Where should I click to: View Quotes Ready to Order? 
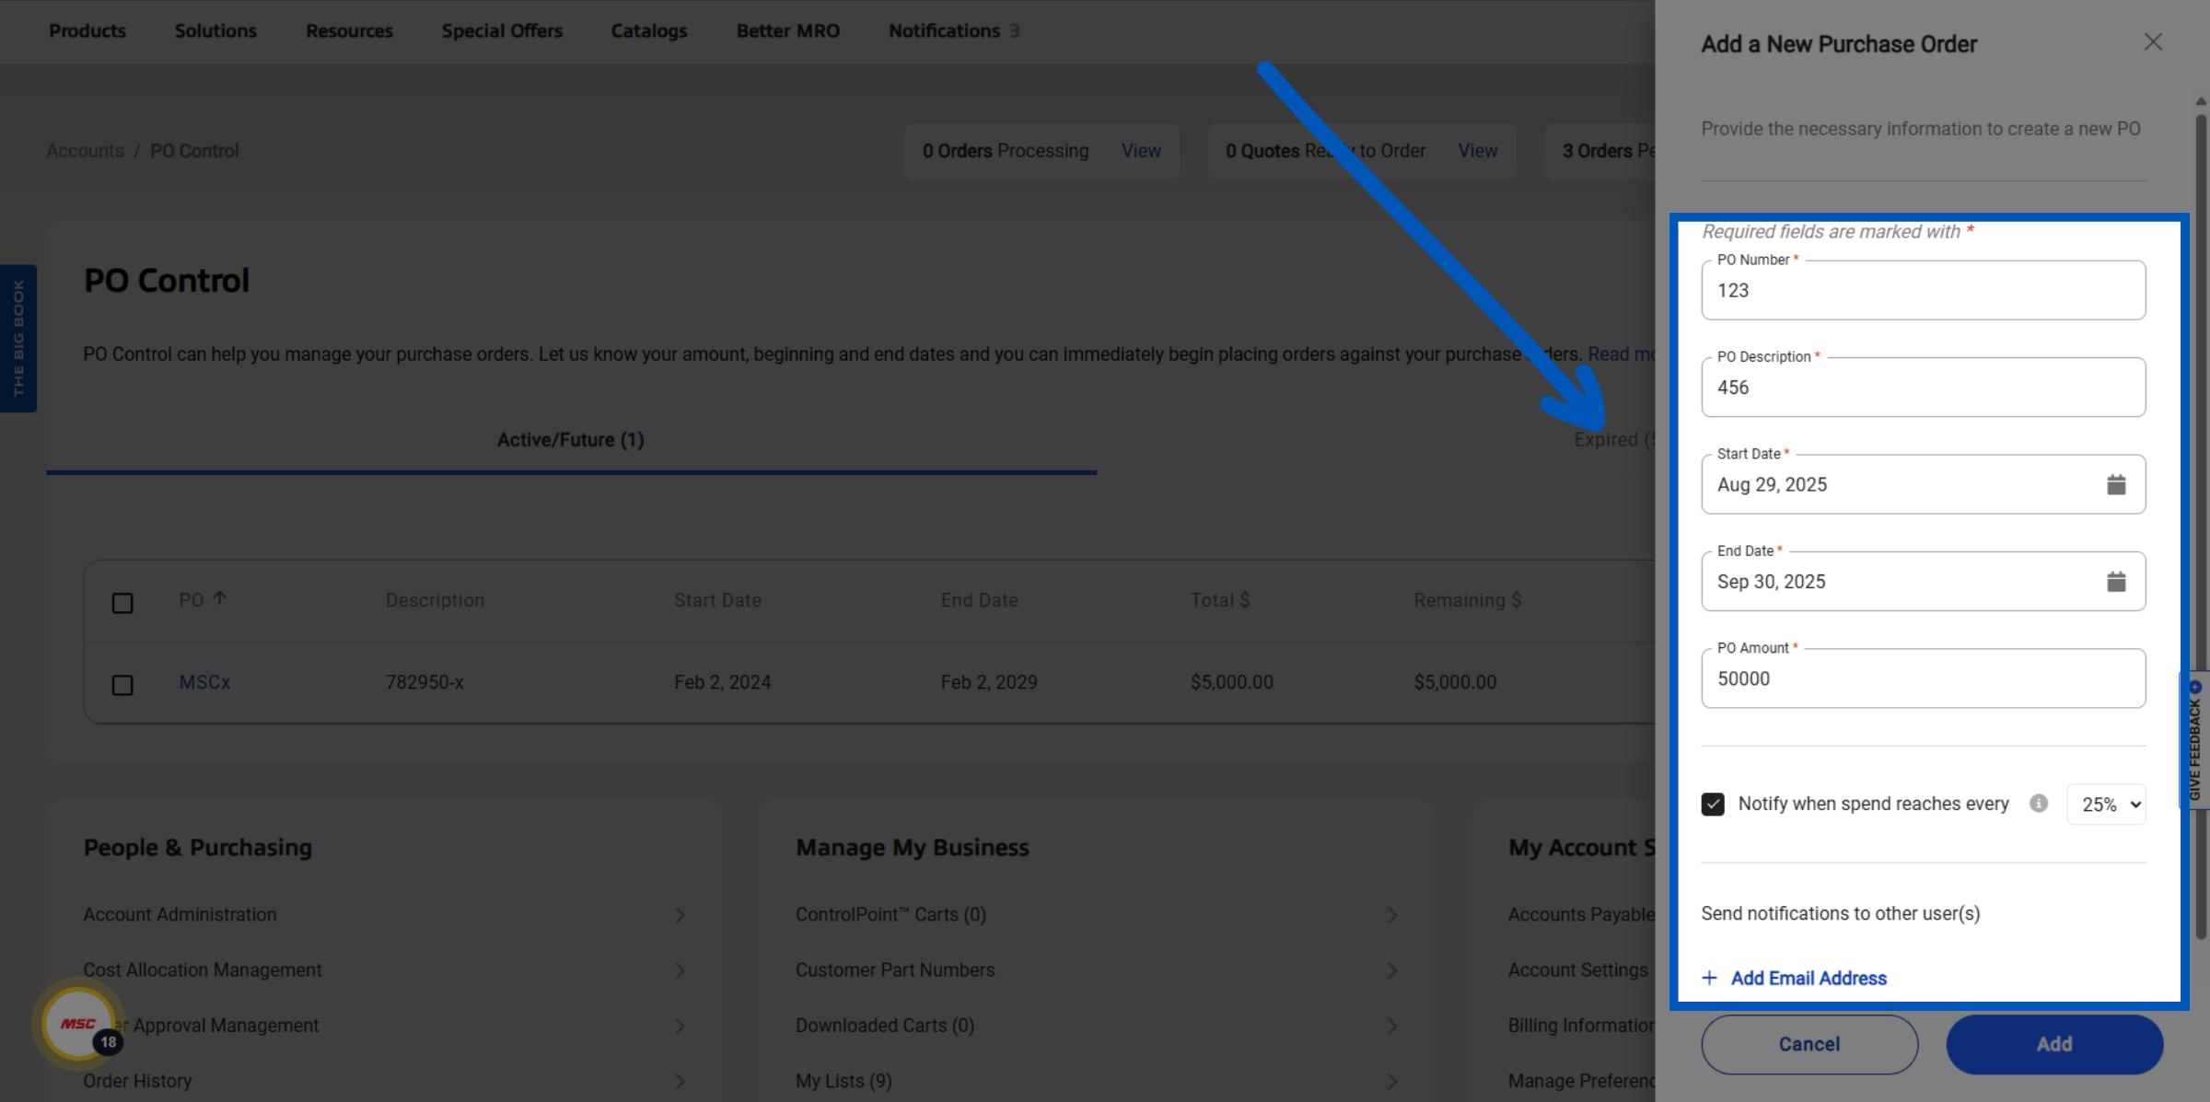[1478, 151]
